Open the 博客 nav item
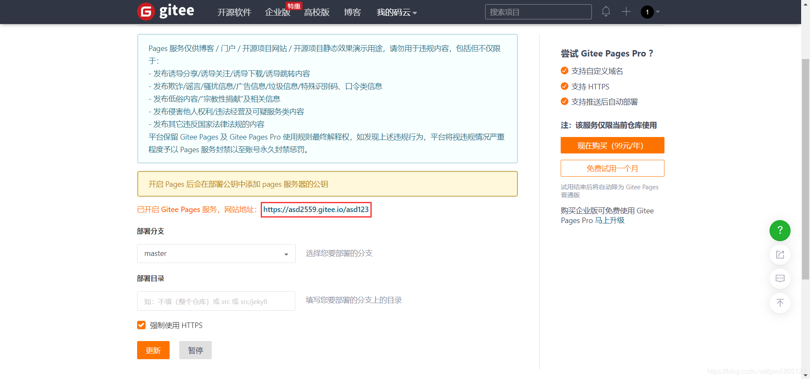 point(352,12)
